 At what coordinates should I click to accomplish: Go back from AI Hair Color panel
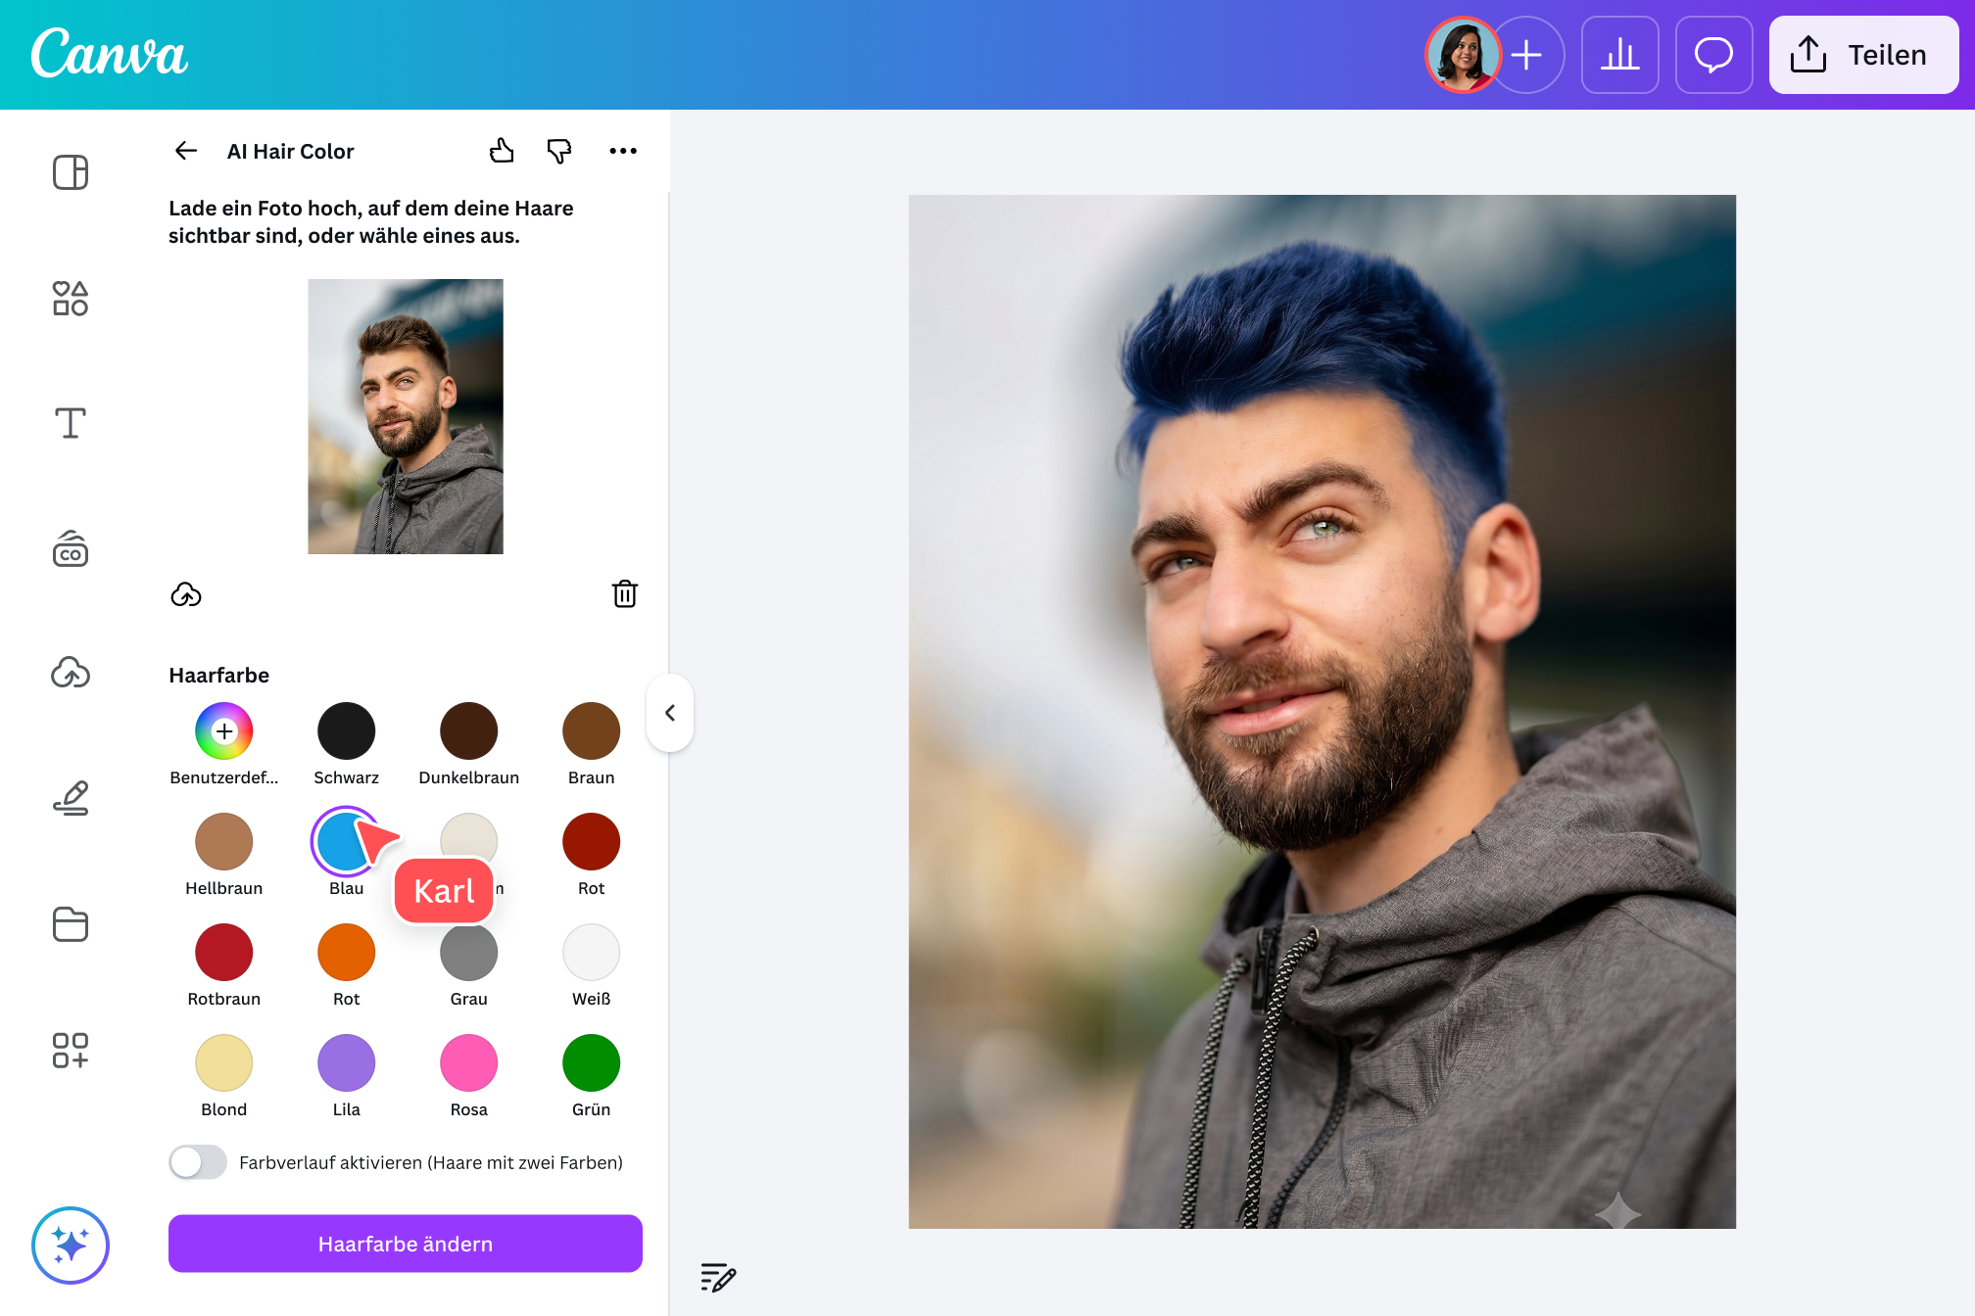pyautogui.click(x=186, y=151)
